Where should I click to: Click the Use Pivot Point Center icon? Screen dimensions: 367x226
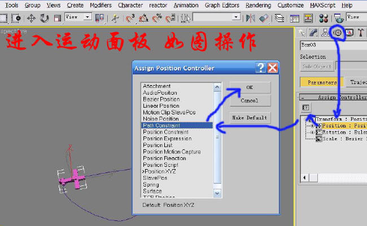point(99,18)
